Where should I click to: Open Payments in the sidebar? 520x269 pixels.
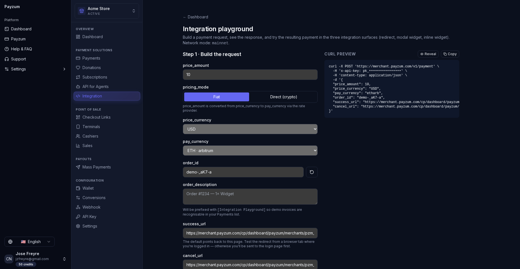point(107,58)
